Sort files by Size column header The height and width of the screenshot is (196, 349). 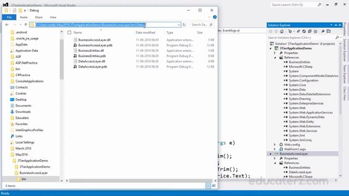200,33
